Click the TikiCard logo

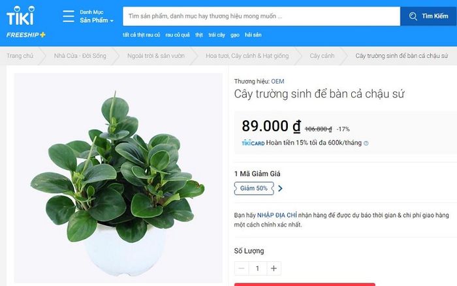[253, 143]
